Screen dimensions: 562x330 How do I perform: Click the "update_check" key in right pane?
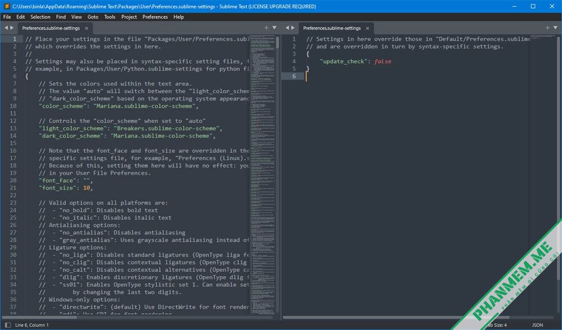coord(344,61)
